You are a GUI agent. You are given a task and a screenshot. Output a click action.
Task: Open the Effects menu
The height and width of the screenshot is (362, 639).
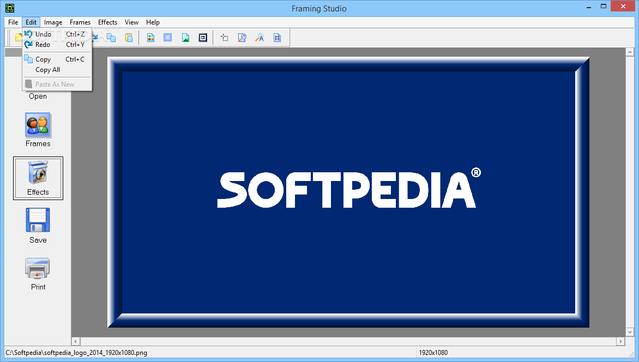point(107,22)
